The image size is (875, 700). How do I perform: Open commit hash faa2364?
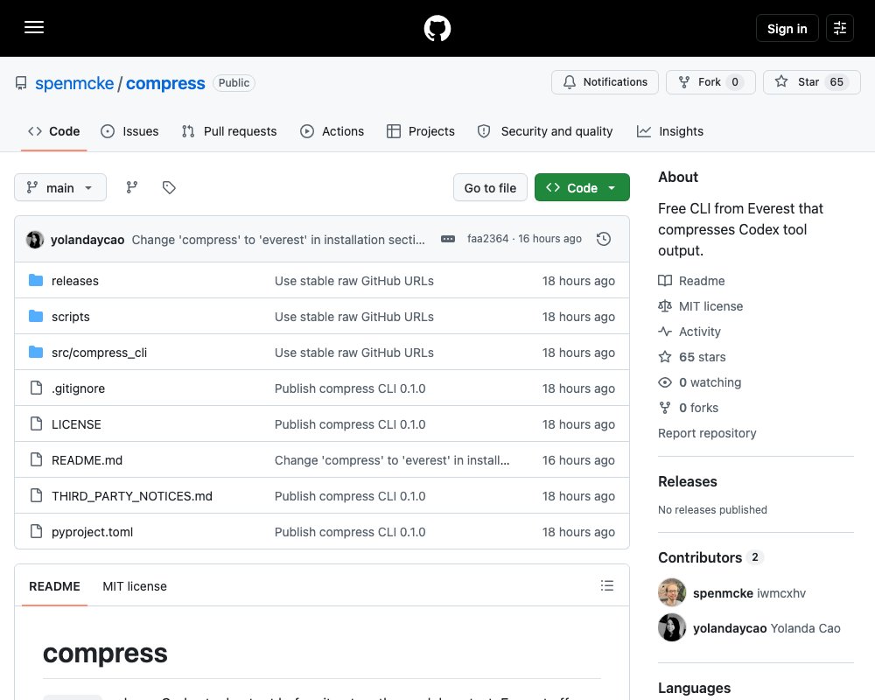[487, 239]
